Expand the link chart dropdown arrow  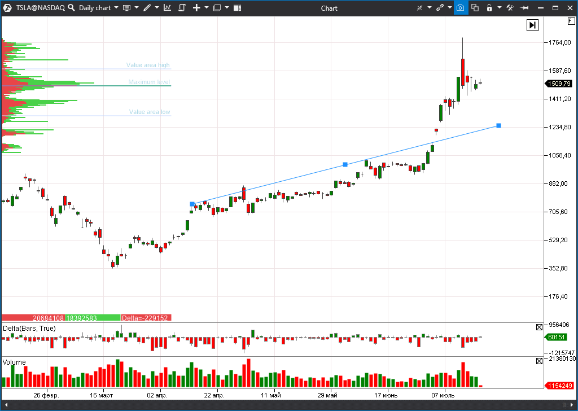coord(449,8)
